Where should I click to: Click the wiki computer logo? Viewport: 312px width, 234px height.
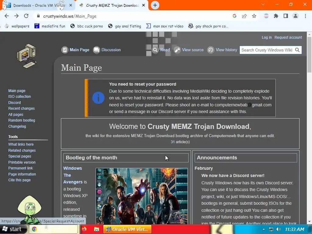(27, 56)
